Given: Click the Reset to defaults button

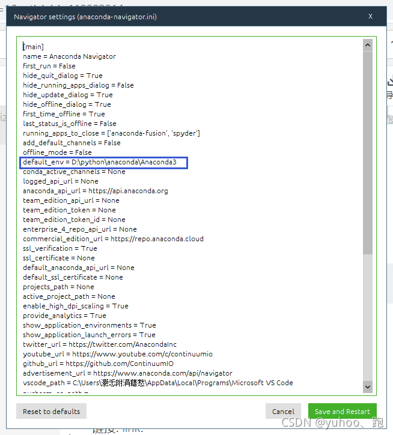Looking at the screenshot, I should (x=52, y=411).
